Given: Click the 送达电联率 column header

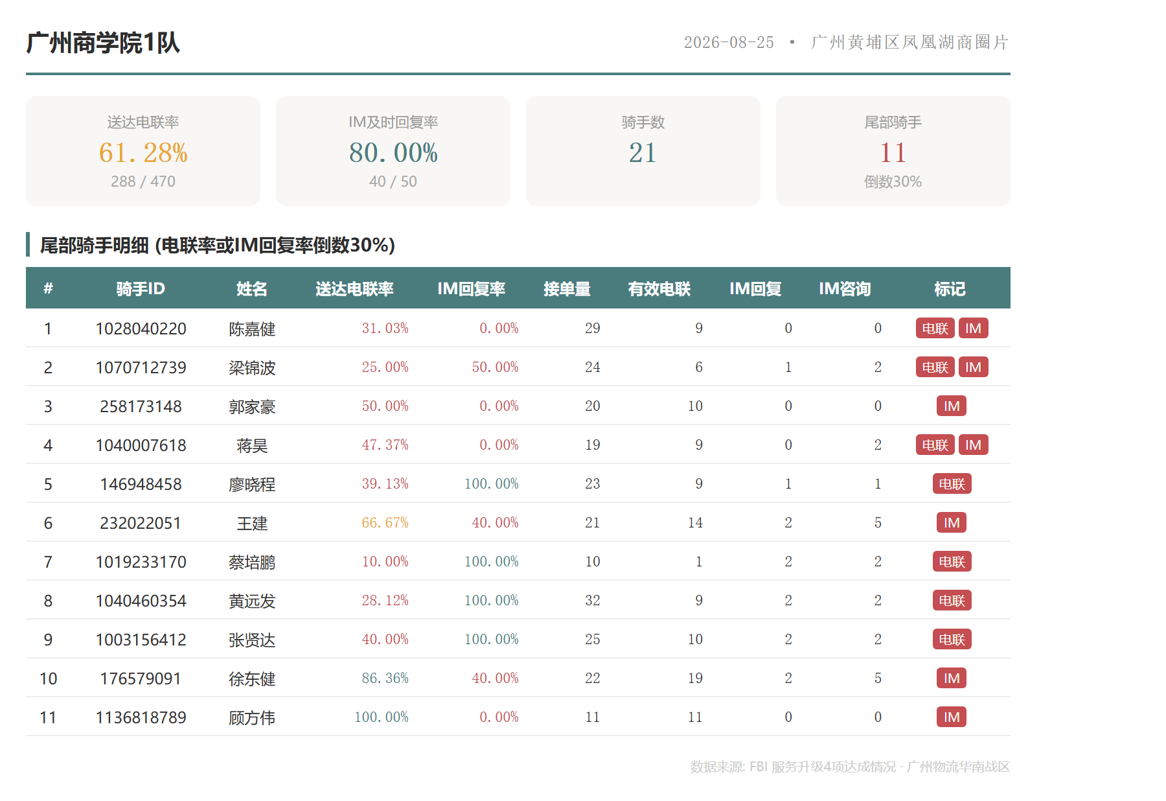Looking at the screenshot, I should [354, 289].
